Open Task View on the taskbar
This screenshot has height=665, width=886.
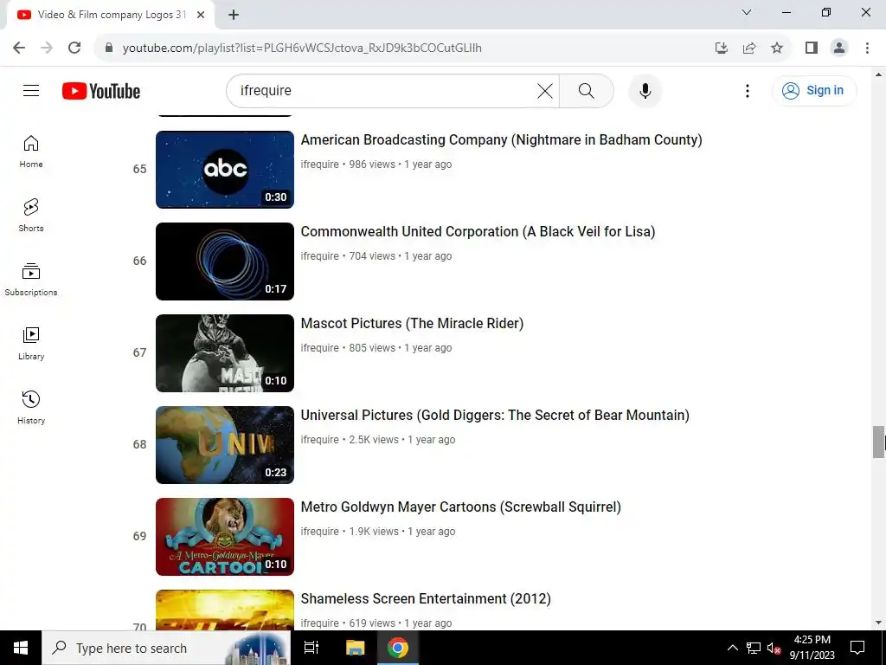[x=311, y=648]
